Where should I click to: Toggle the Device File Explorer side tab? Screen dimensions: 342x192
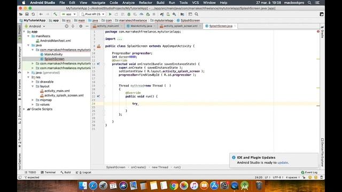coord(322,153)
